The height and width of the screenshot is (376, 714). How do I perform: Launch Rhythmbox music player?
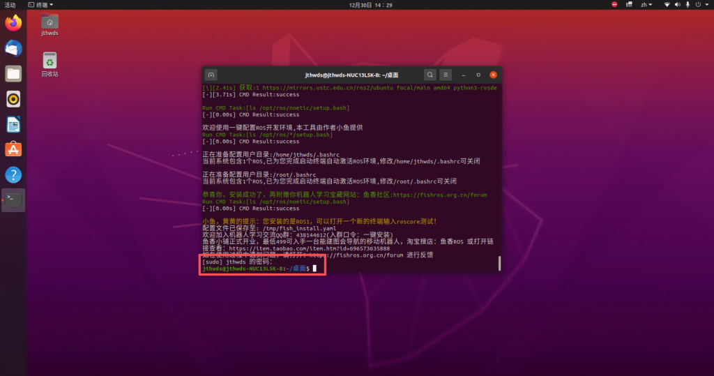pyautogui.click(x=13, y=99)
